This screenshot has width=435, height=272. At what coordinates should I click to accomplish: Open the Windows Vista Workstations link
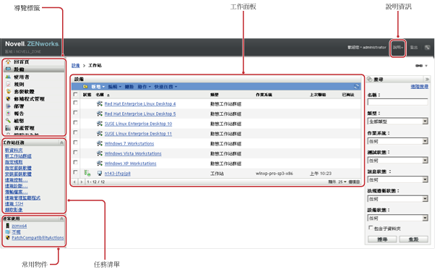point(133,153)
